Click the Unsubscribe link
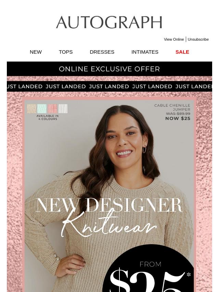The image size is (219, 292). tap(198, 39)
